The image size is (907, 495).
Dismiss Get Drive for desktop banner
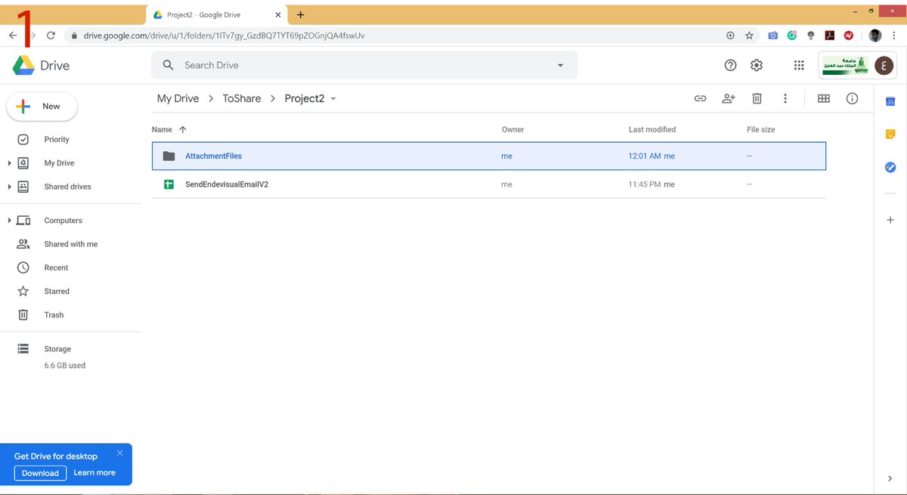point(119,453)
